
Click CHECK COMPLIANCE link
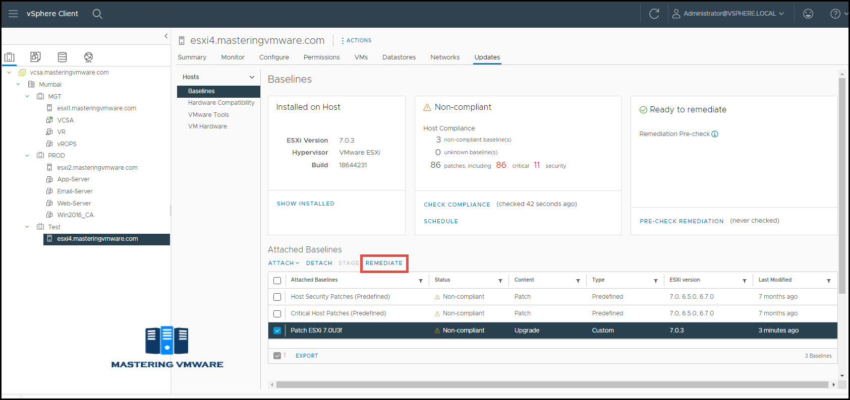pos(457,205)
